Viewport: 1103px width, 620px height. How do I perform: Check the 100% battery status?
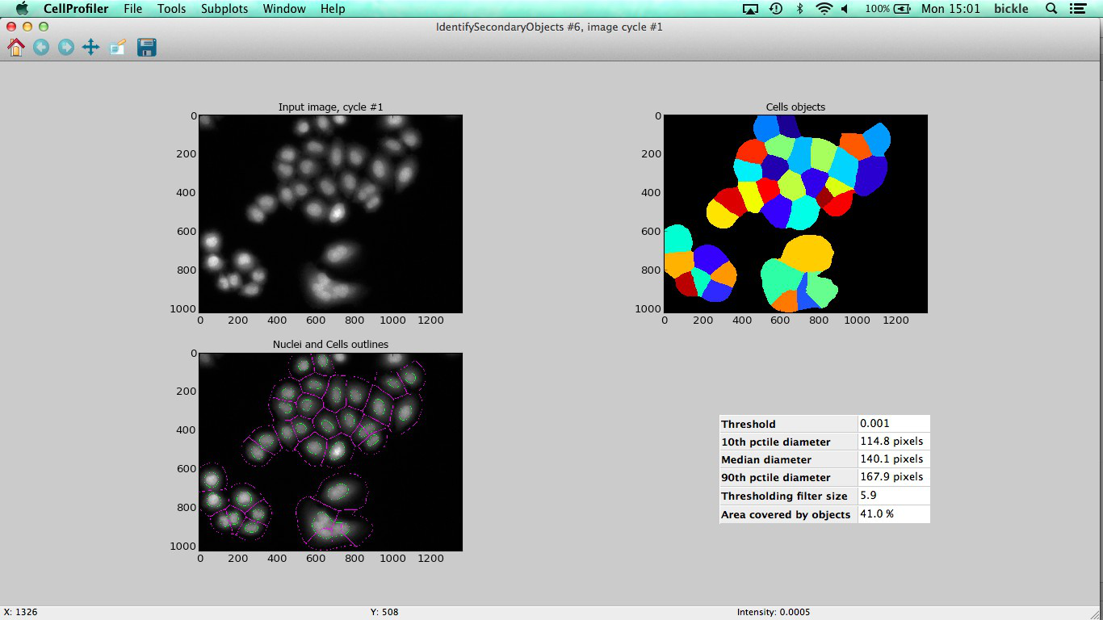(x=887, y=9)
